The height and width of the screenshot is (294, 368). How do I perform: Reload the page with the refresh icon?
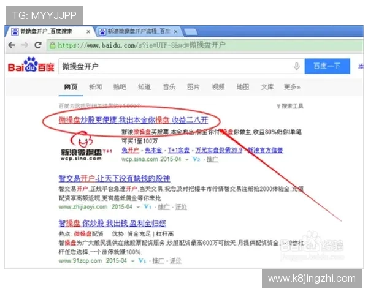(38, 45)
